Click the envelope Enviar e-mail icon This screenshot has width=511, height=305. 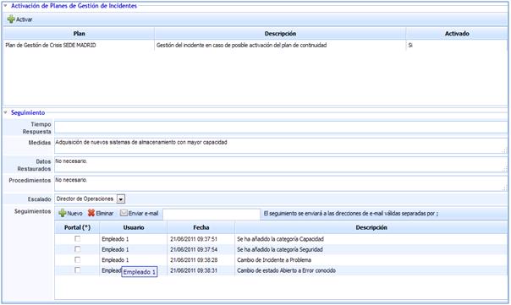124,213
